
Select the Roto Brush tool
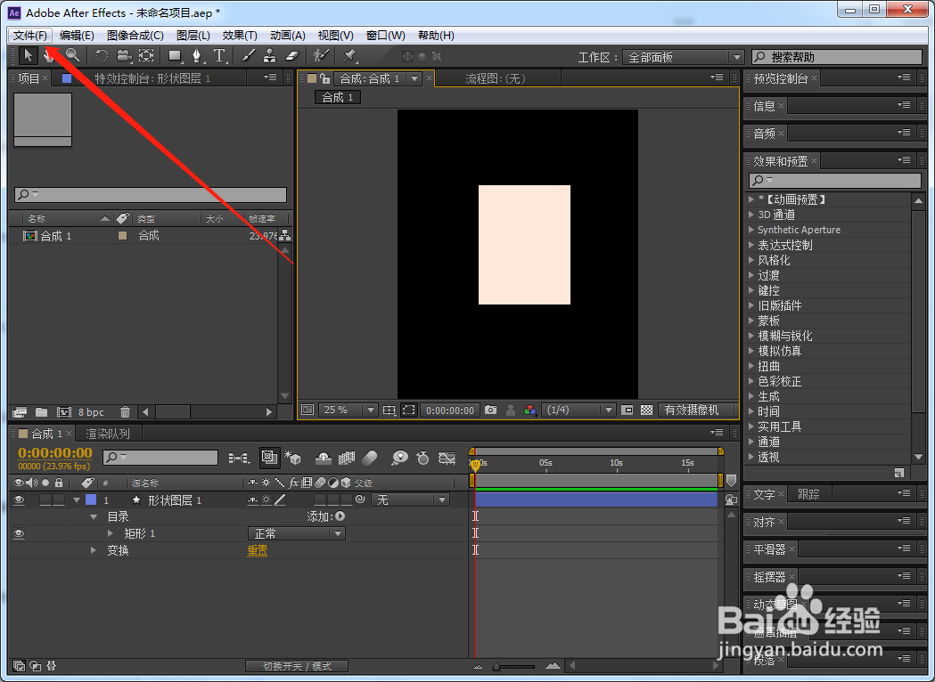[x=322, y=56]
